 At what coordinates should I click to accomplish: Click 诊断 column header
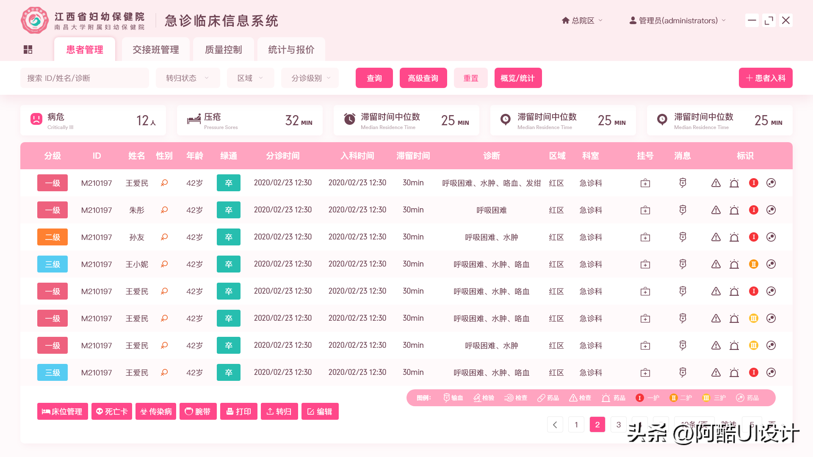pyautogui.click(x=492, y=156)
